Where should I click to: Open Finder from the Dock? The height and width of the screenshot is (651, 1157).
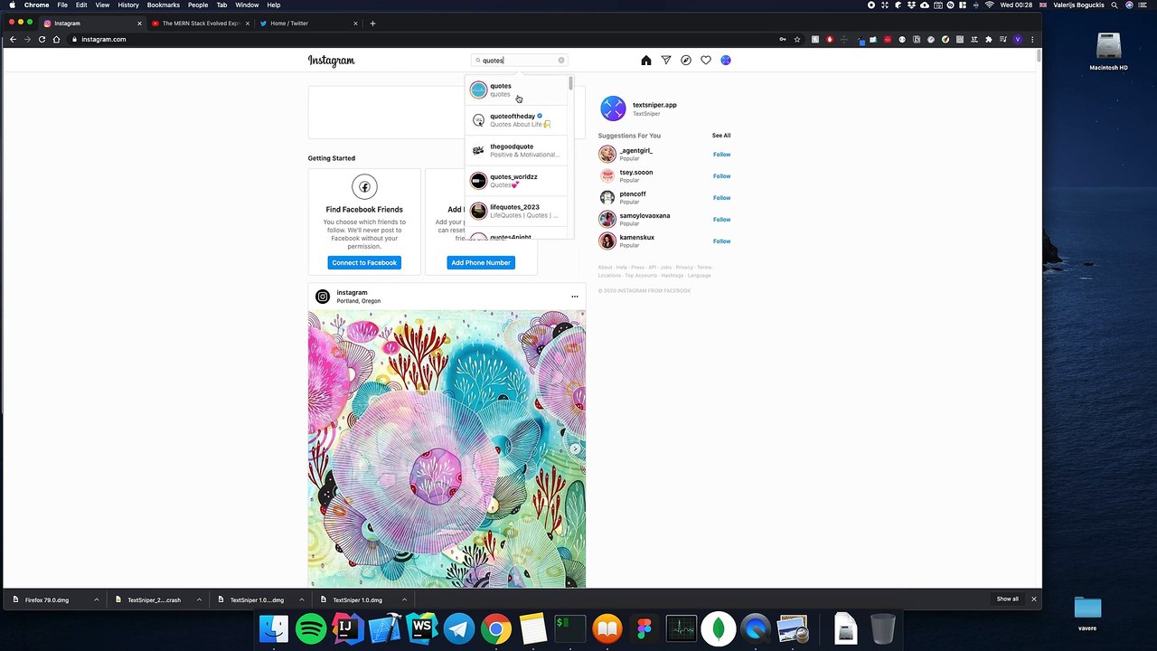274,628
